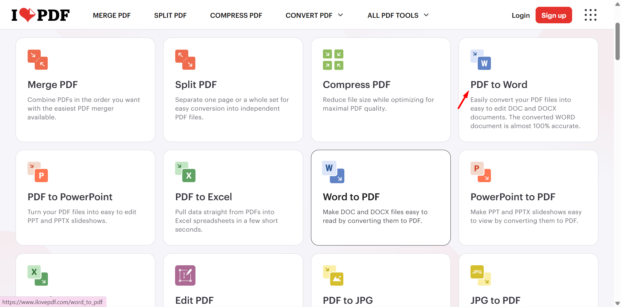Open the All PDF Tools navigation menu
The height and width of the screenshot is (307, 621).
pyautogui.click(x=393, y=15)
